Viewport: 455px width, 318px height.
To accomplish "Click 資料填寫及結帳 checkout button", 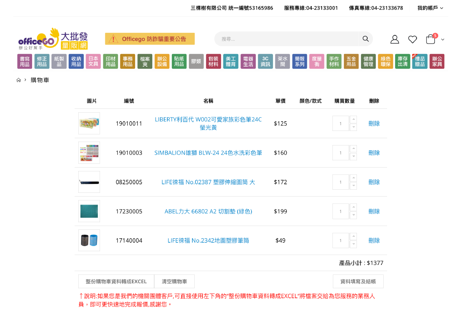I will (358, 281).
